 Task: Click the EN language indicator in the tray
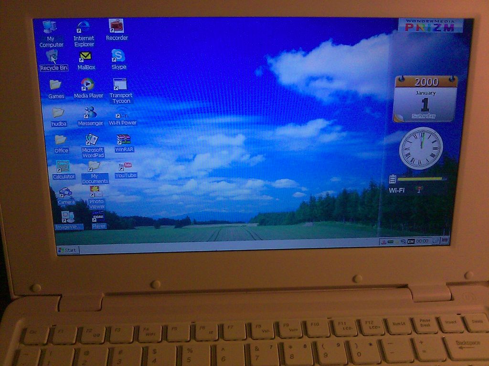coord(411,242)
